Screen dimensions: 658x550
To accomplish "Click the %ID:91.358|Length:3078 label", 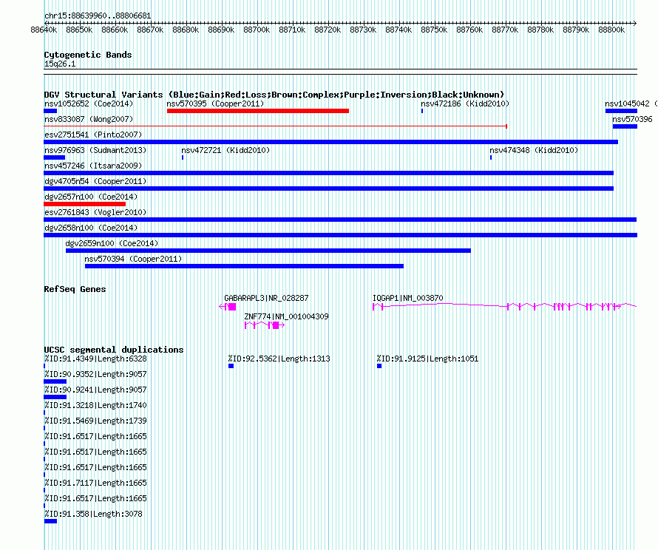I will [93, 514].
